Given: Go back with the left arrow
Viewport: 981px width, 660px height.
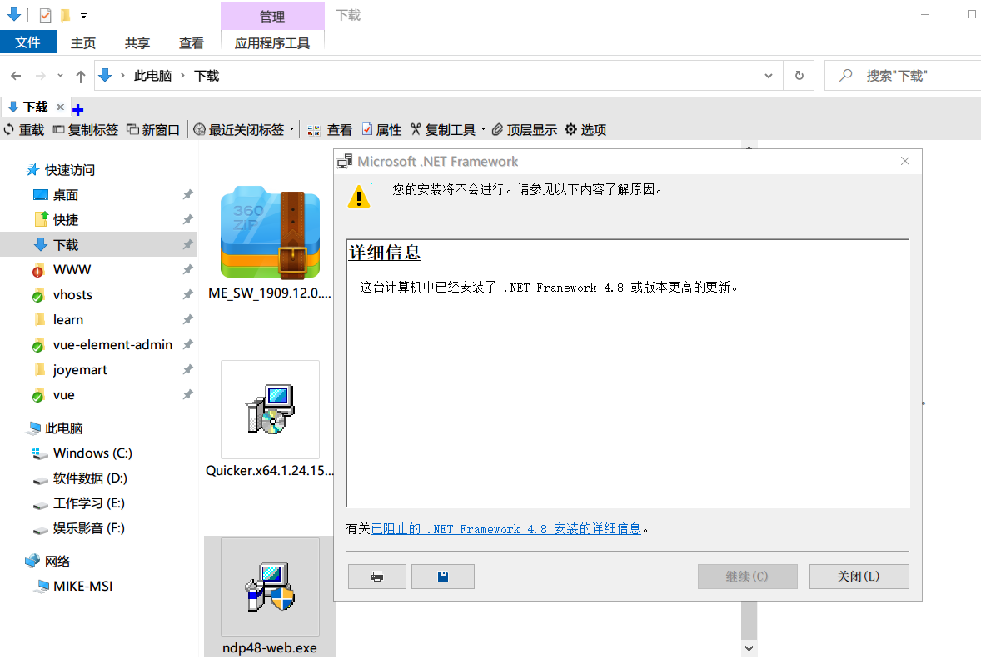Looking at the screenshot, I should tap(17, 76).
